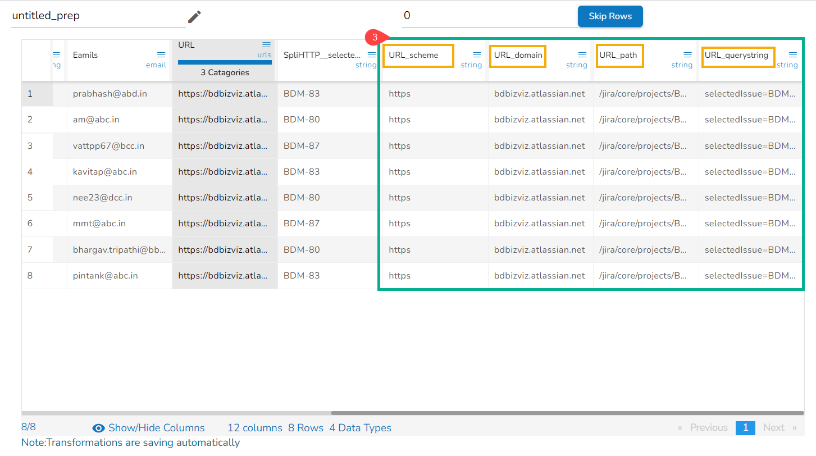The image size is (816, 456).
Task: Open the URL_domain column menu icon
Action: (x=582, y=55)
